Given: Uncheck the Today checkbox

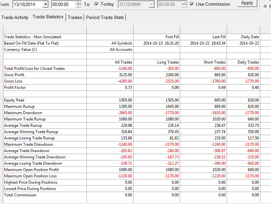Looking at the screenshot, I should [96, 4].
